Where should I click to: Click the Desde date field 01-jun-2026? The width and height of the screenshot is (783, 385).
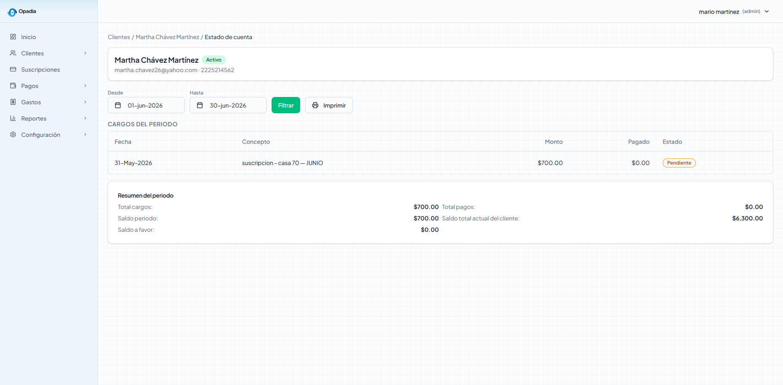coord(146,105)
